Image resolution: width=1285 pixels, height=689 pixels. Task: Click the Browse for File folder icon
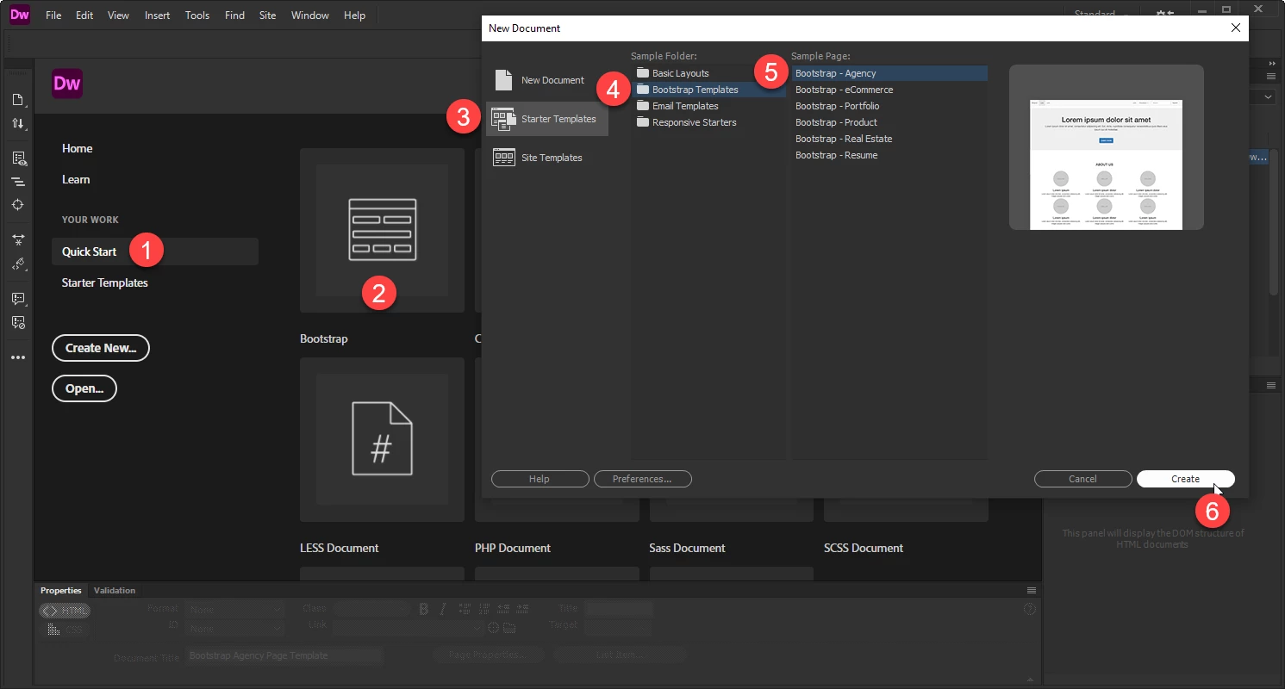click(509, 627)
